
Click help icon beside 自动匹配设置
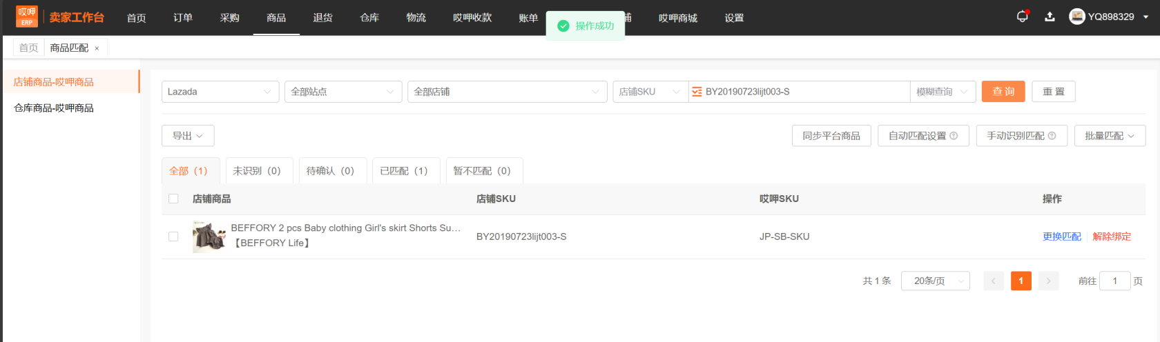(x=954, y=136)
